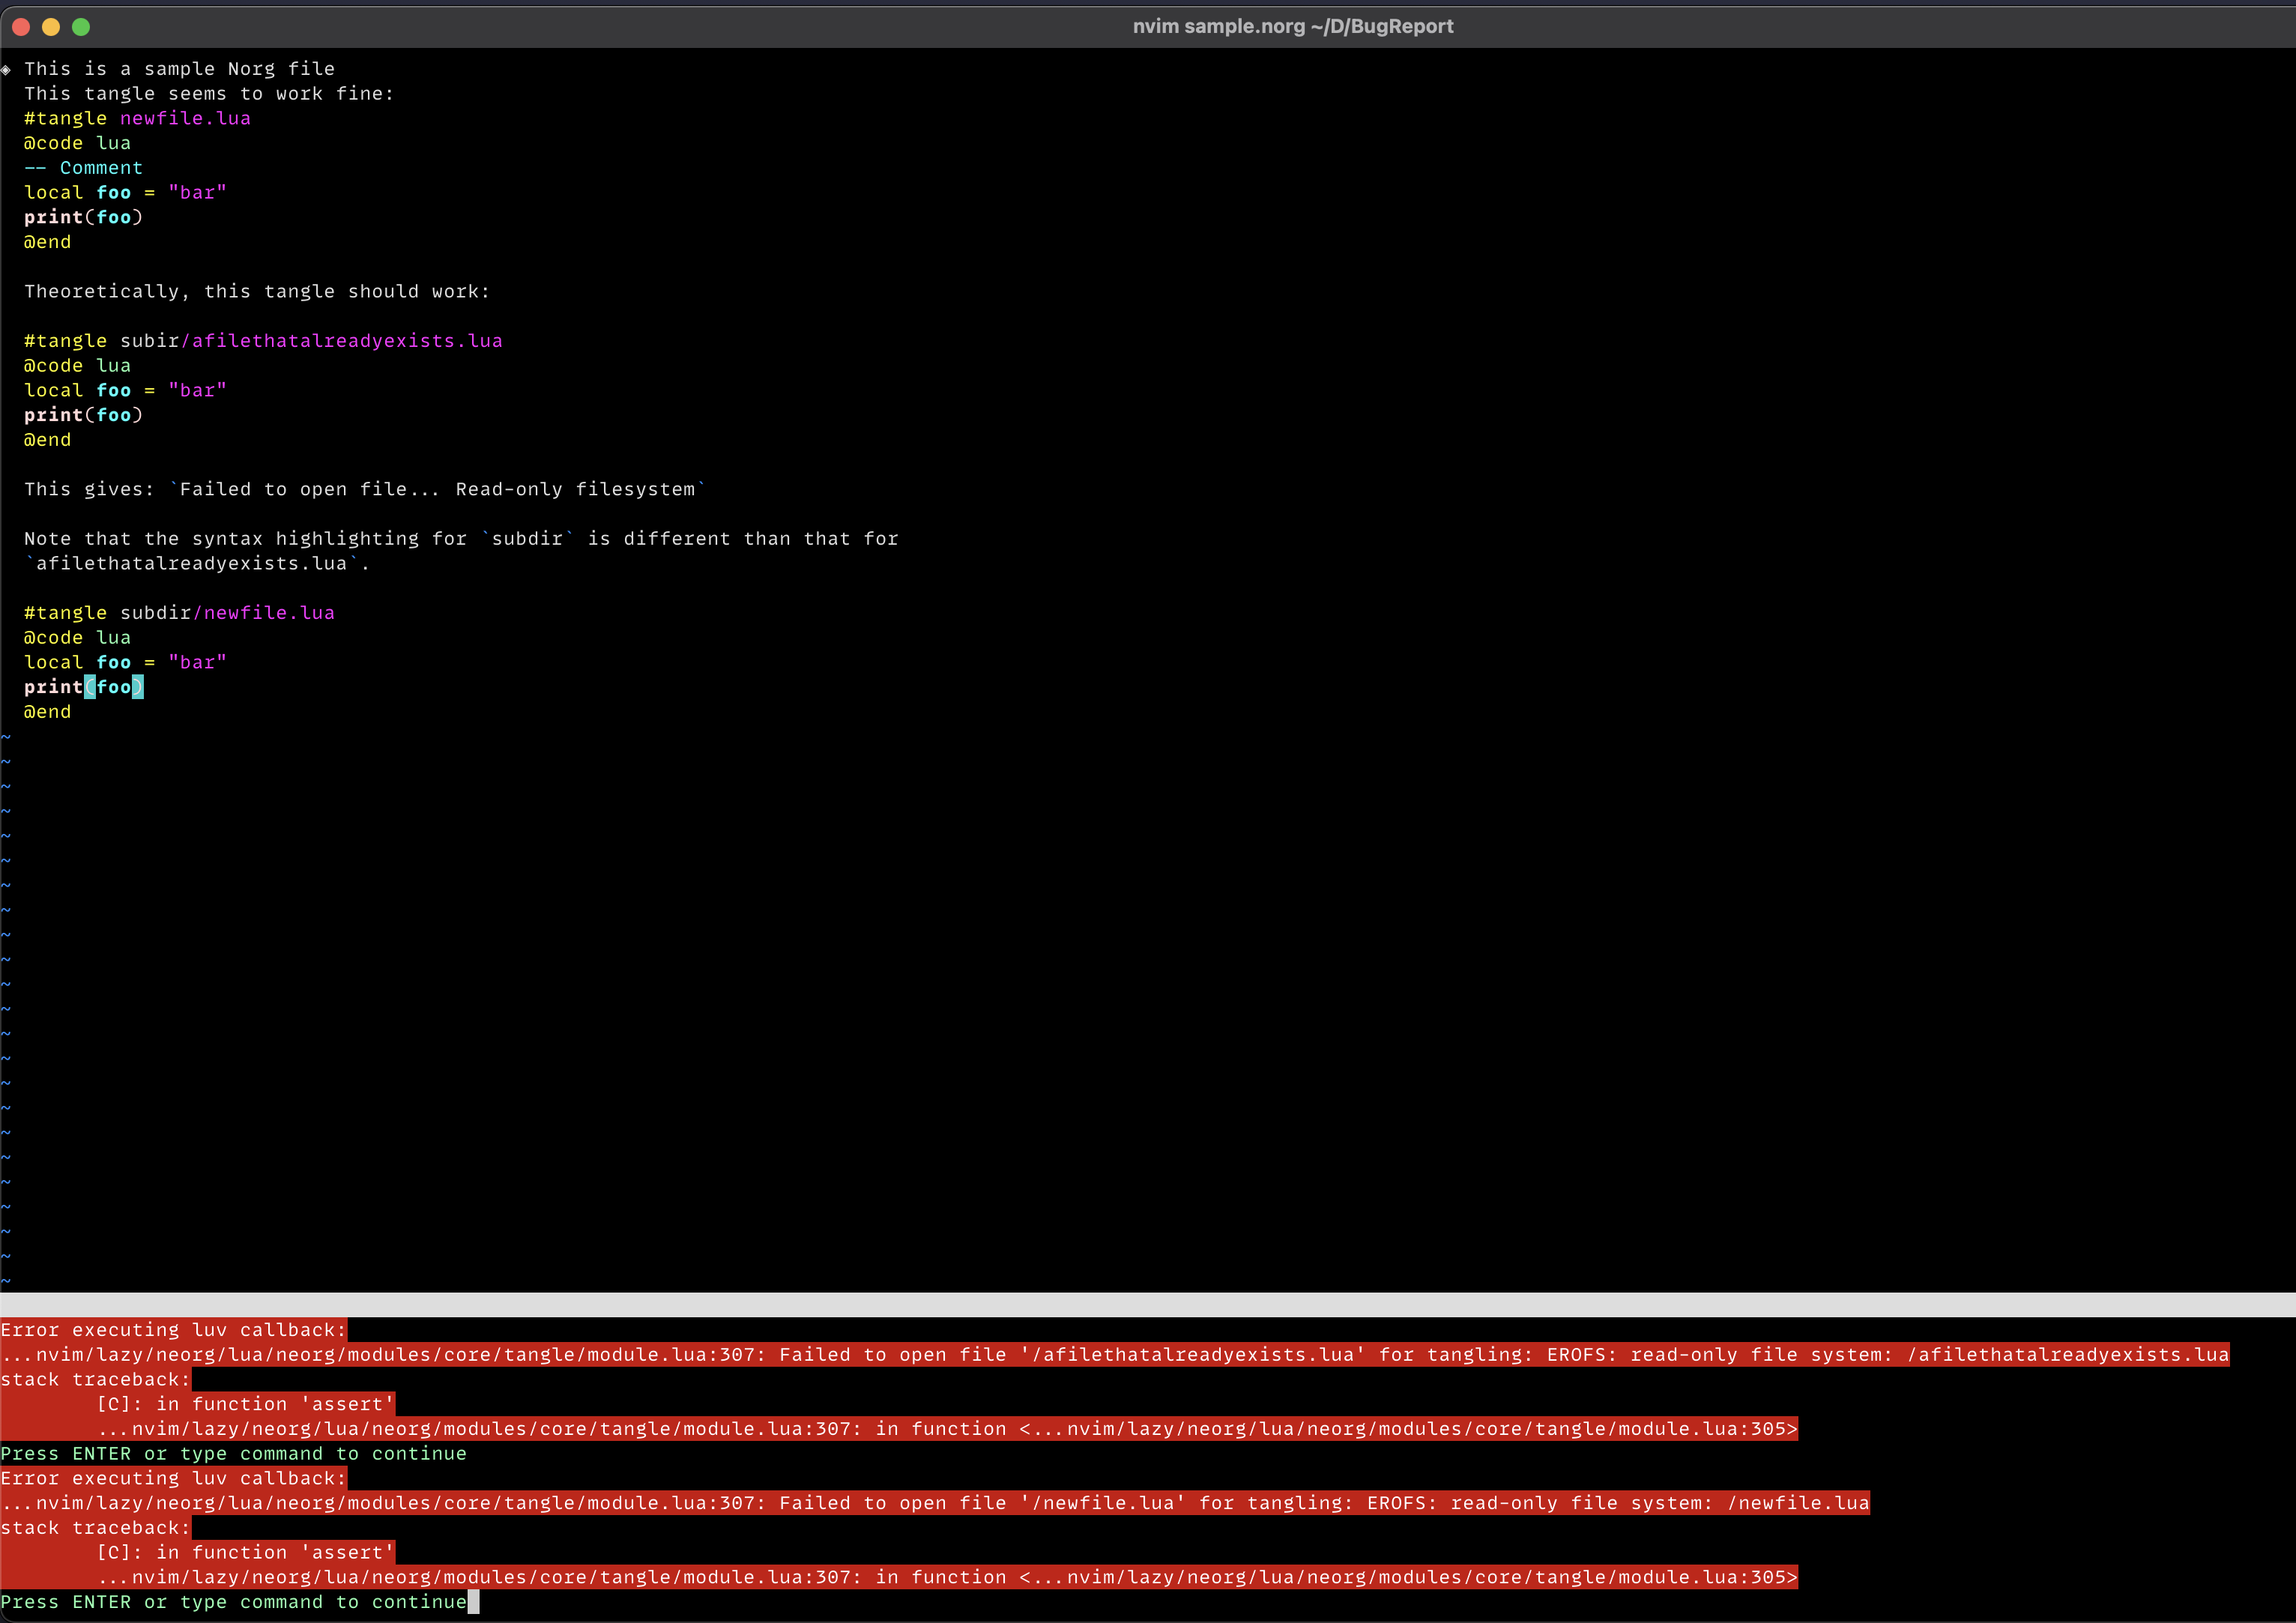Click the highlighted foo inside print call
The height and width of the screenshot is (1623, 2296).
click(115, 687)
